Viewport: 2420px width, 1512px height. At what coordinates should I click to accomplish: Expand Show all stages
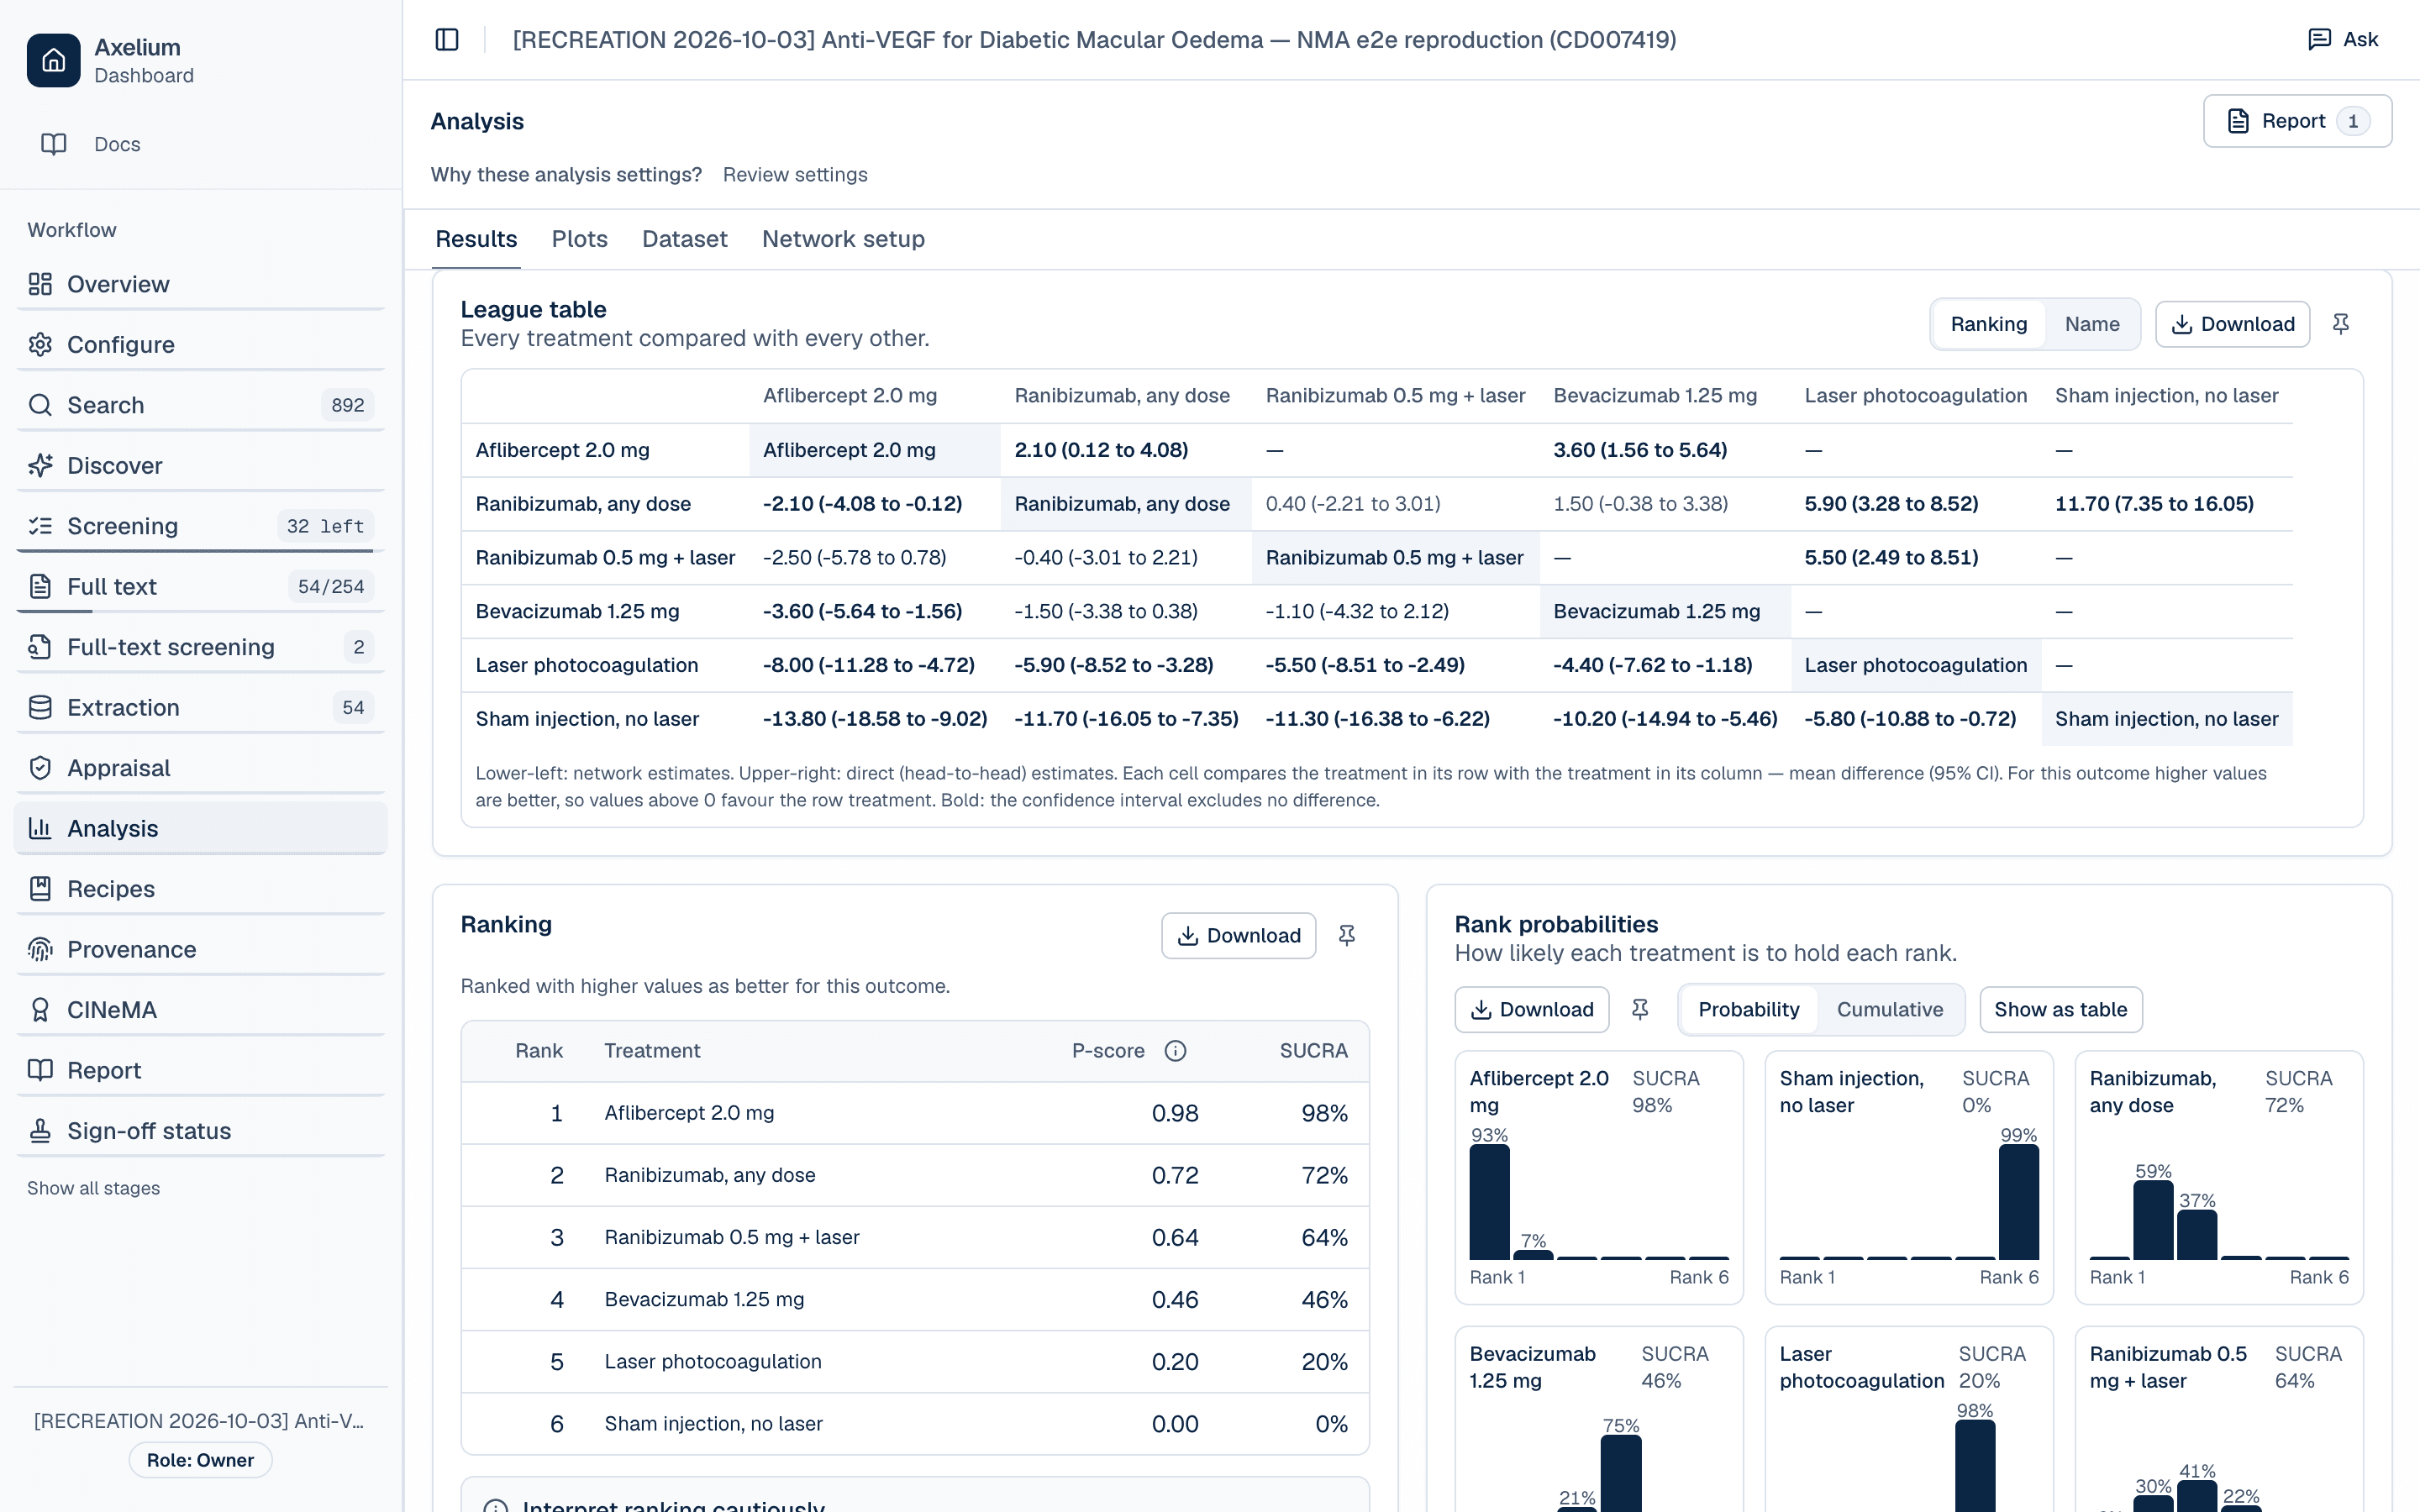pyautogui.click(x=93, y=1188)
